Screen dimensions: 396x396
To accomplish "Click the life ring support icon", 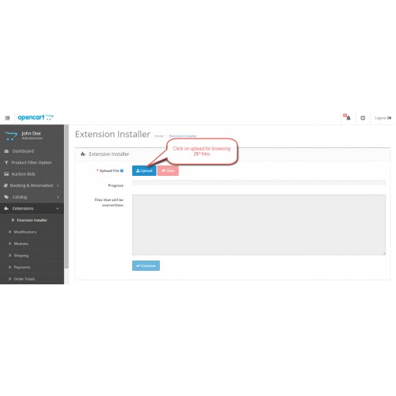I will coord(363,118).
